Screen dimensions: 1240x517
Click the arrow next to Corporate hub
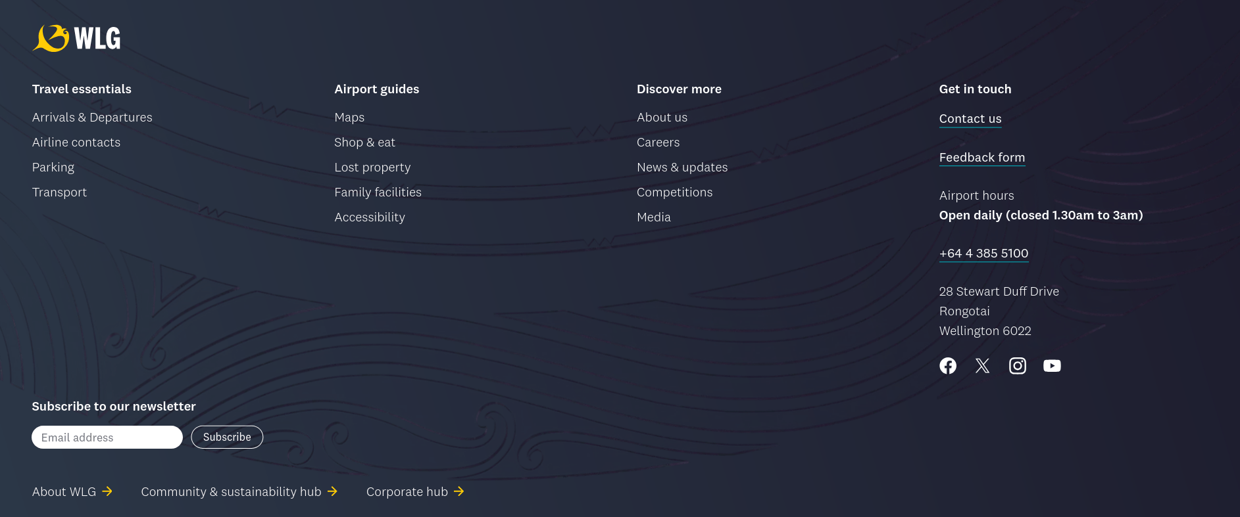459,491
